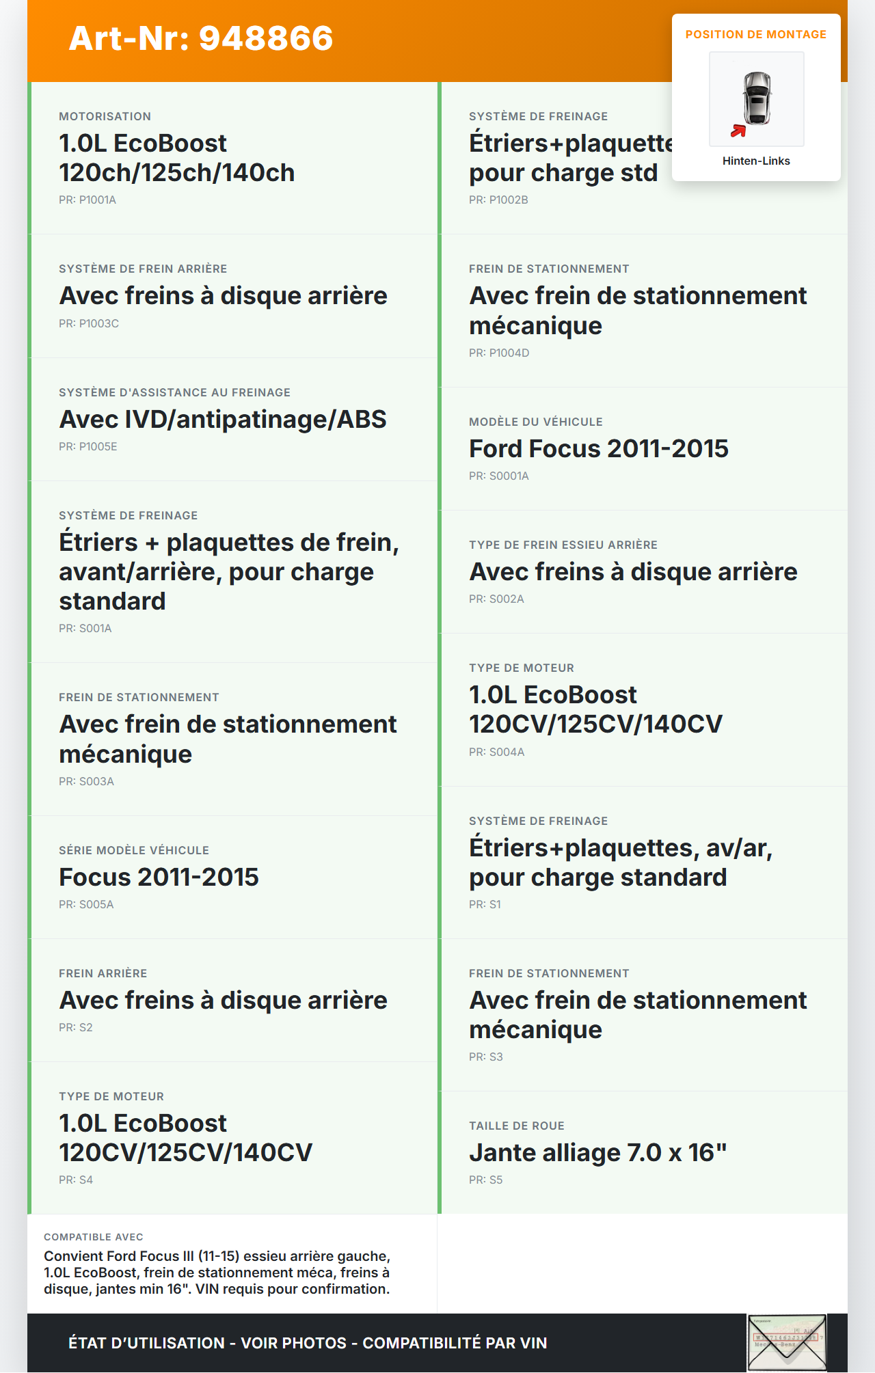Select the Hinten-Links position label
This screenshot has height=1373, width=875.
(756, 161)
